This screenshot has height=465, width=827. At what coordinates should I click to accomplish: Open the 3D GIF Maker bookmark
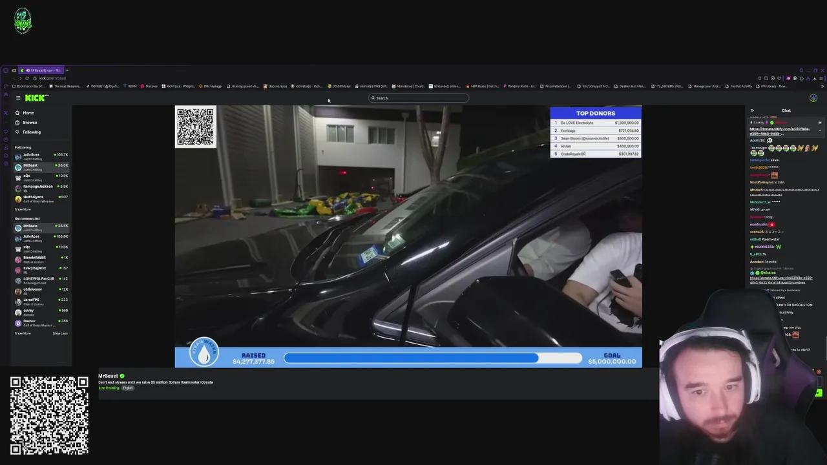(339, 87)
